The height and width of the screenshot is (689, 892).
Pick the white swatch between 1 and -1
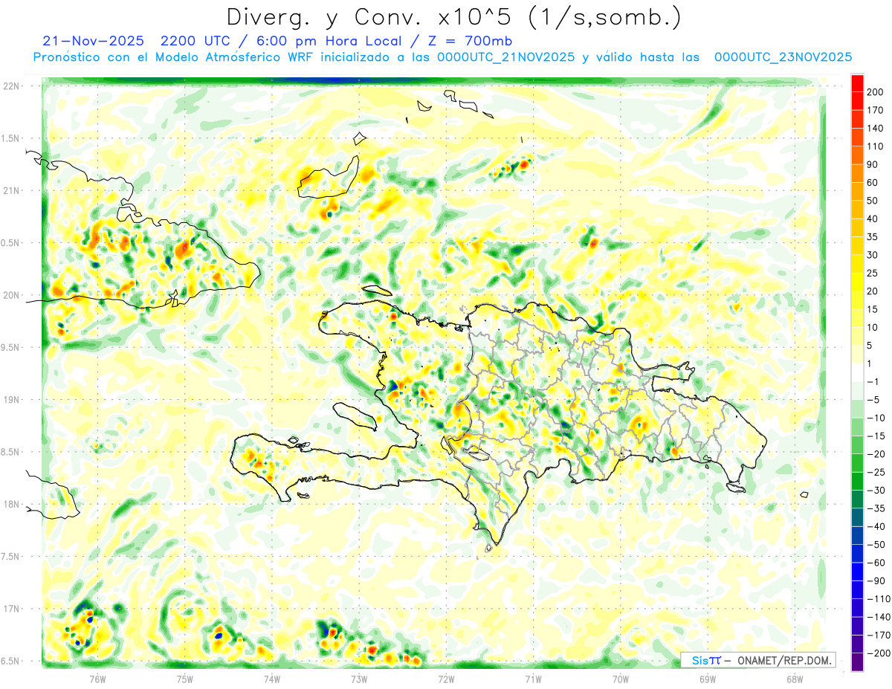coord(857,373)
